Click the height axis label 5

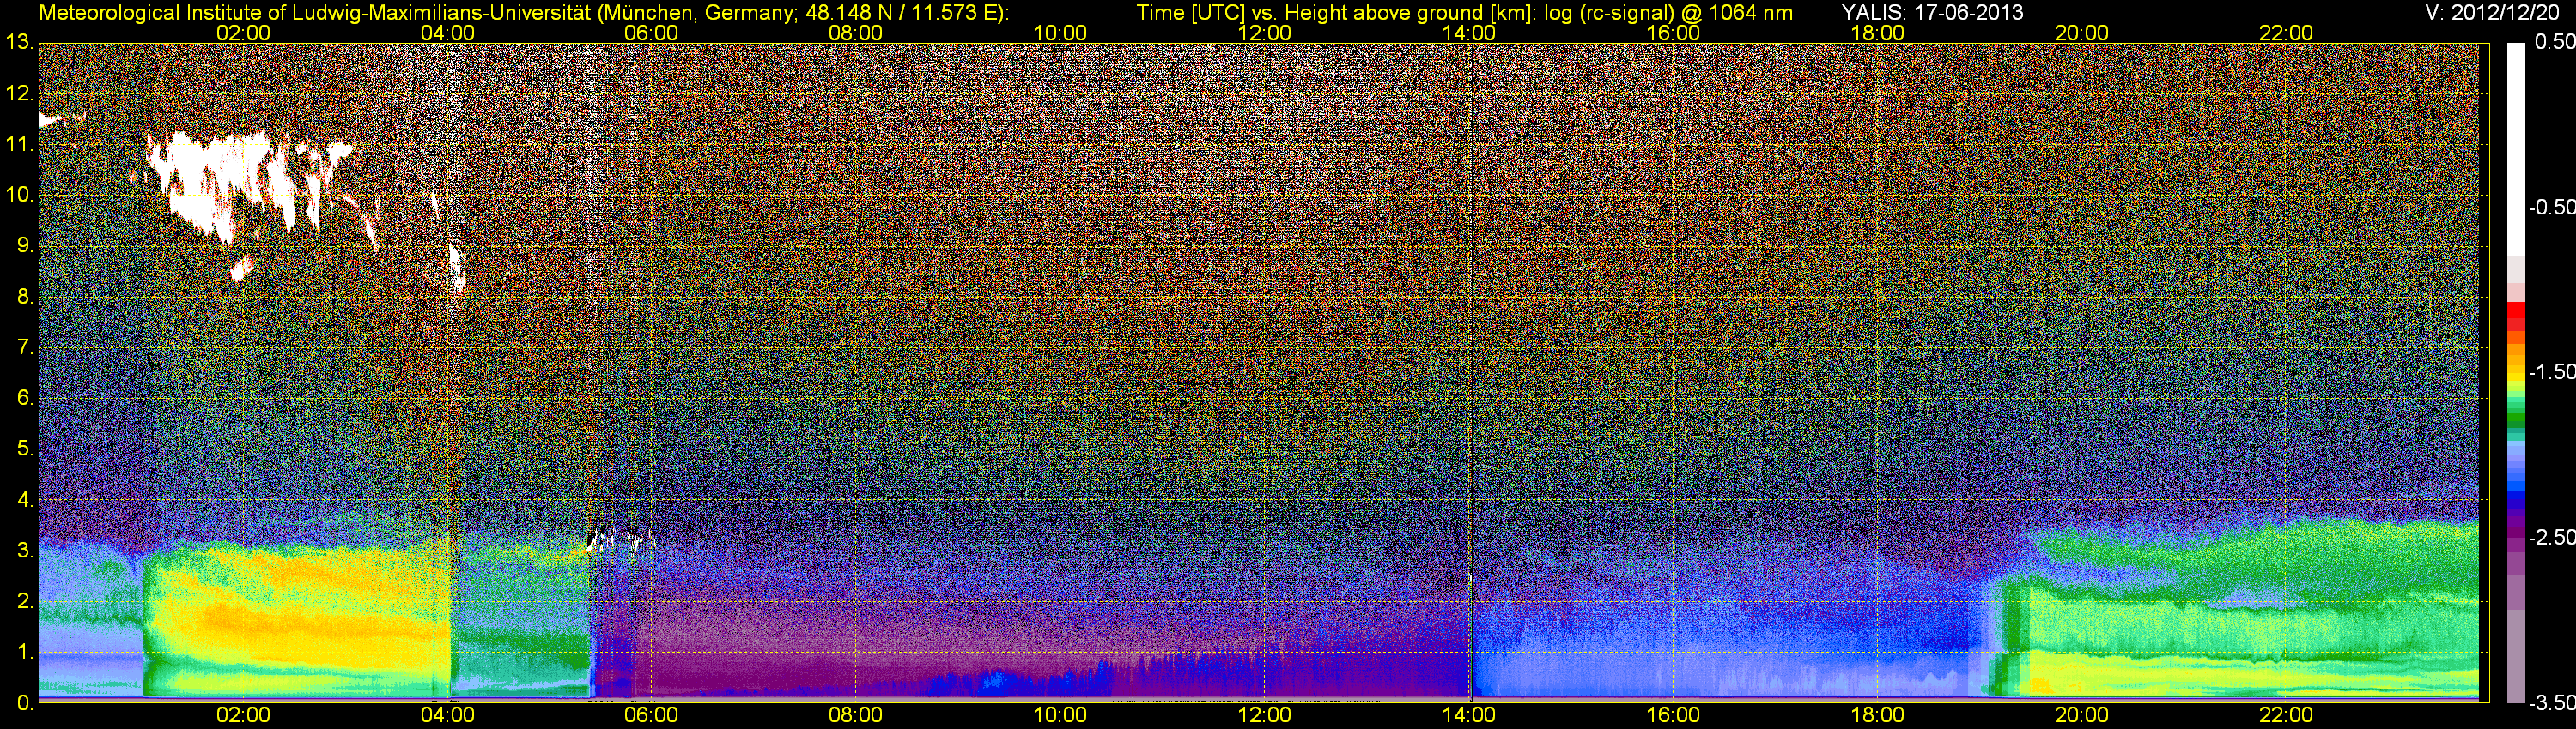coord(24,449)
